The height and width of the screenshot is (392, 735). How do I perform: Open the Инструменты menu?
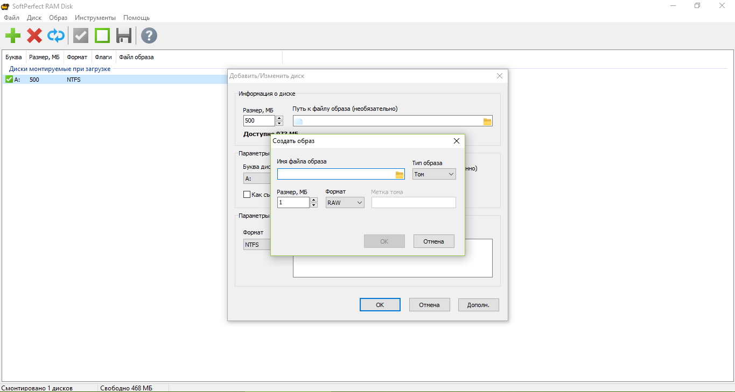pyautogui.click(x=95, y=18)
